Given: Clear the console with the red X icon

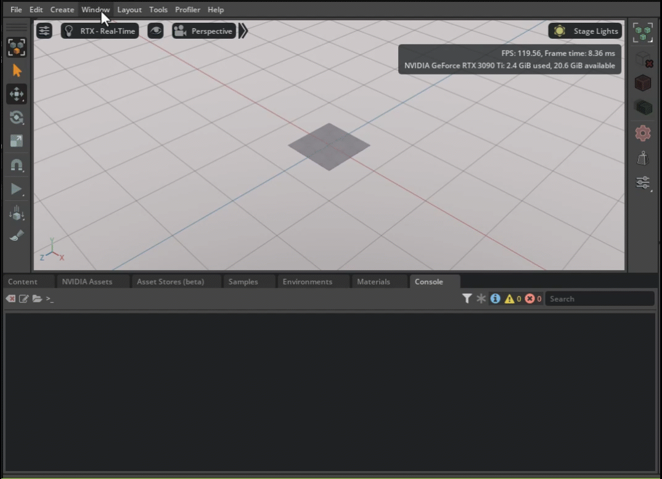Looking at the screenshot, I should 10,299.
